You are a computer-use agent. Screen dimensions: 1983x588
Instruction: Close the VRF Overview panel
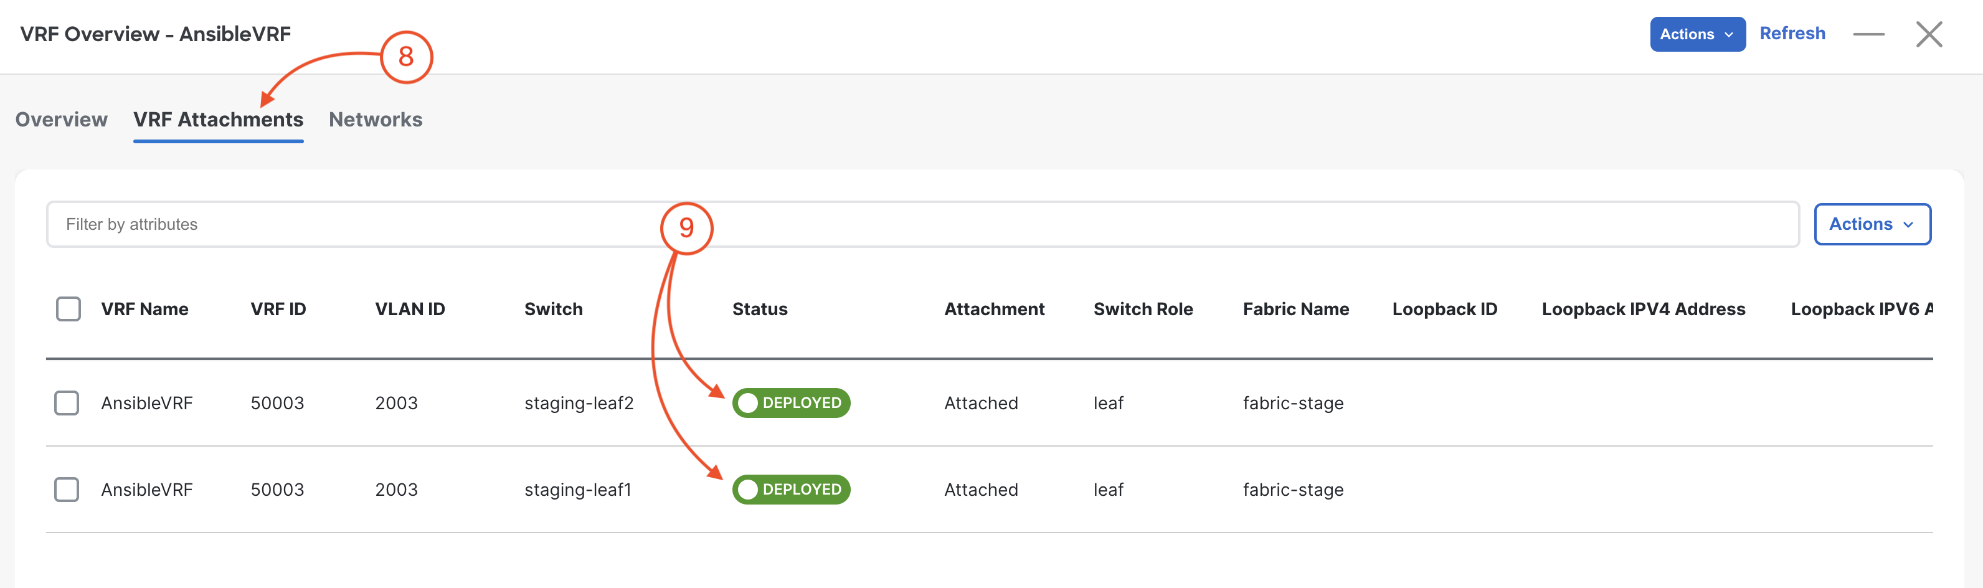coord(1928,34)
